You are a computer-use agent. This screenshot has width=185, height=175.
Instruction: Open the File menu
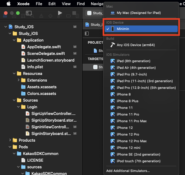[39, 4]
